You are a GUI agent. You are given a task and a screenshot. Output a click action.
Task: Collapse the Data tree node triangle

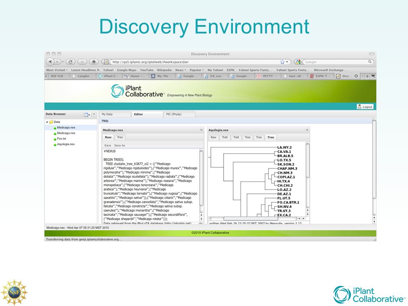[47, 122]
